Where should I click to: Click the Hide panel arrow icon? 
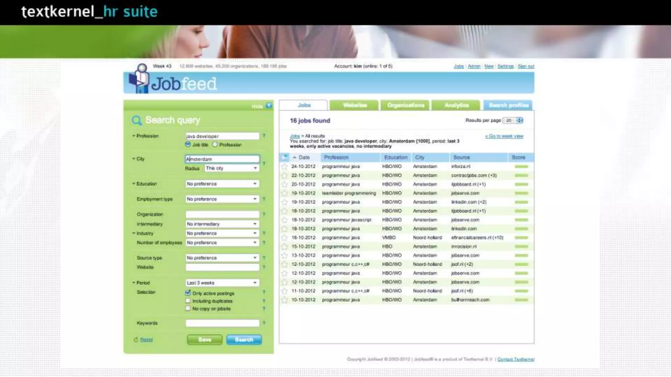pyautogui.click(x=269, y=106)
